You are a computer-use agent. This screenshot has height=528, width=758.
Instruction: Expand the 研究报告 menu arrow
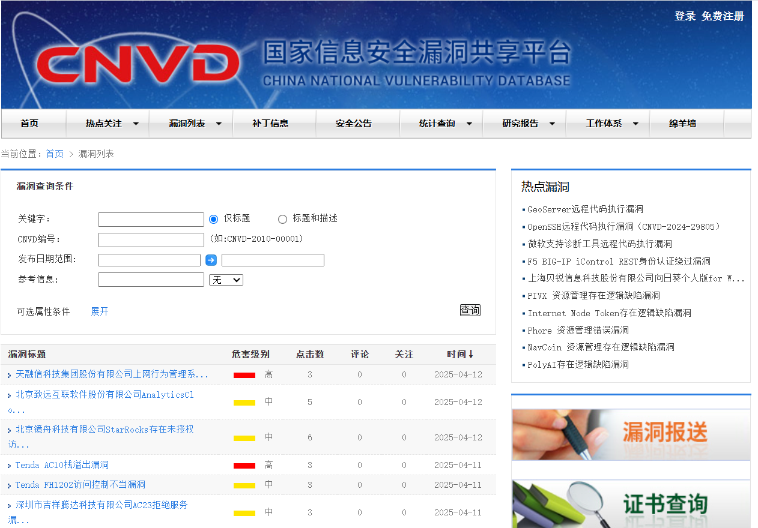tap(552, 124)
